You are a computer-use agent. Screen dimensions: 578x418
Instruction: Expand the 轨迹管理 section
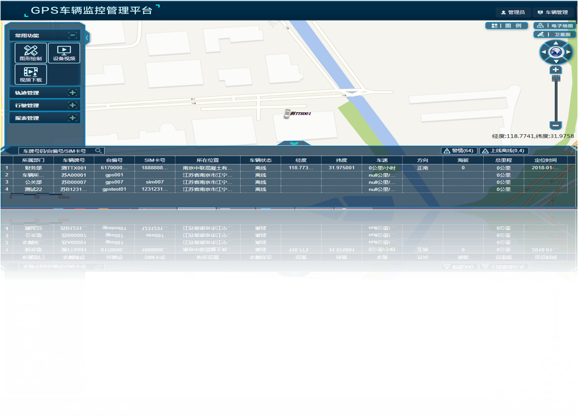pyautogui.click(x=72, y=93)
